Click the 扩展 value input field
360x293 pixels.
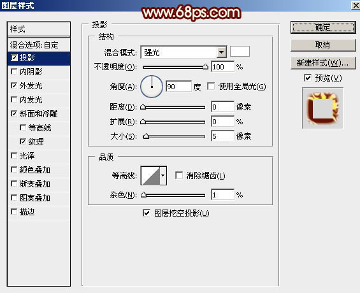coord(223,122)
